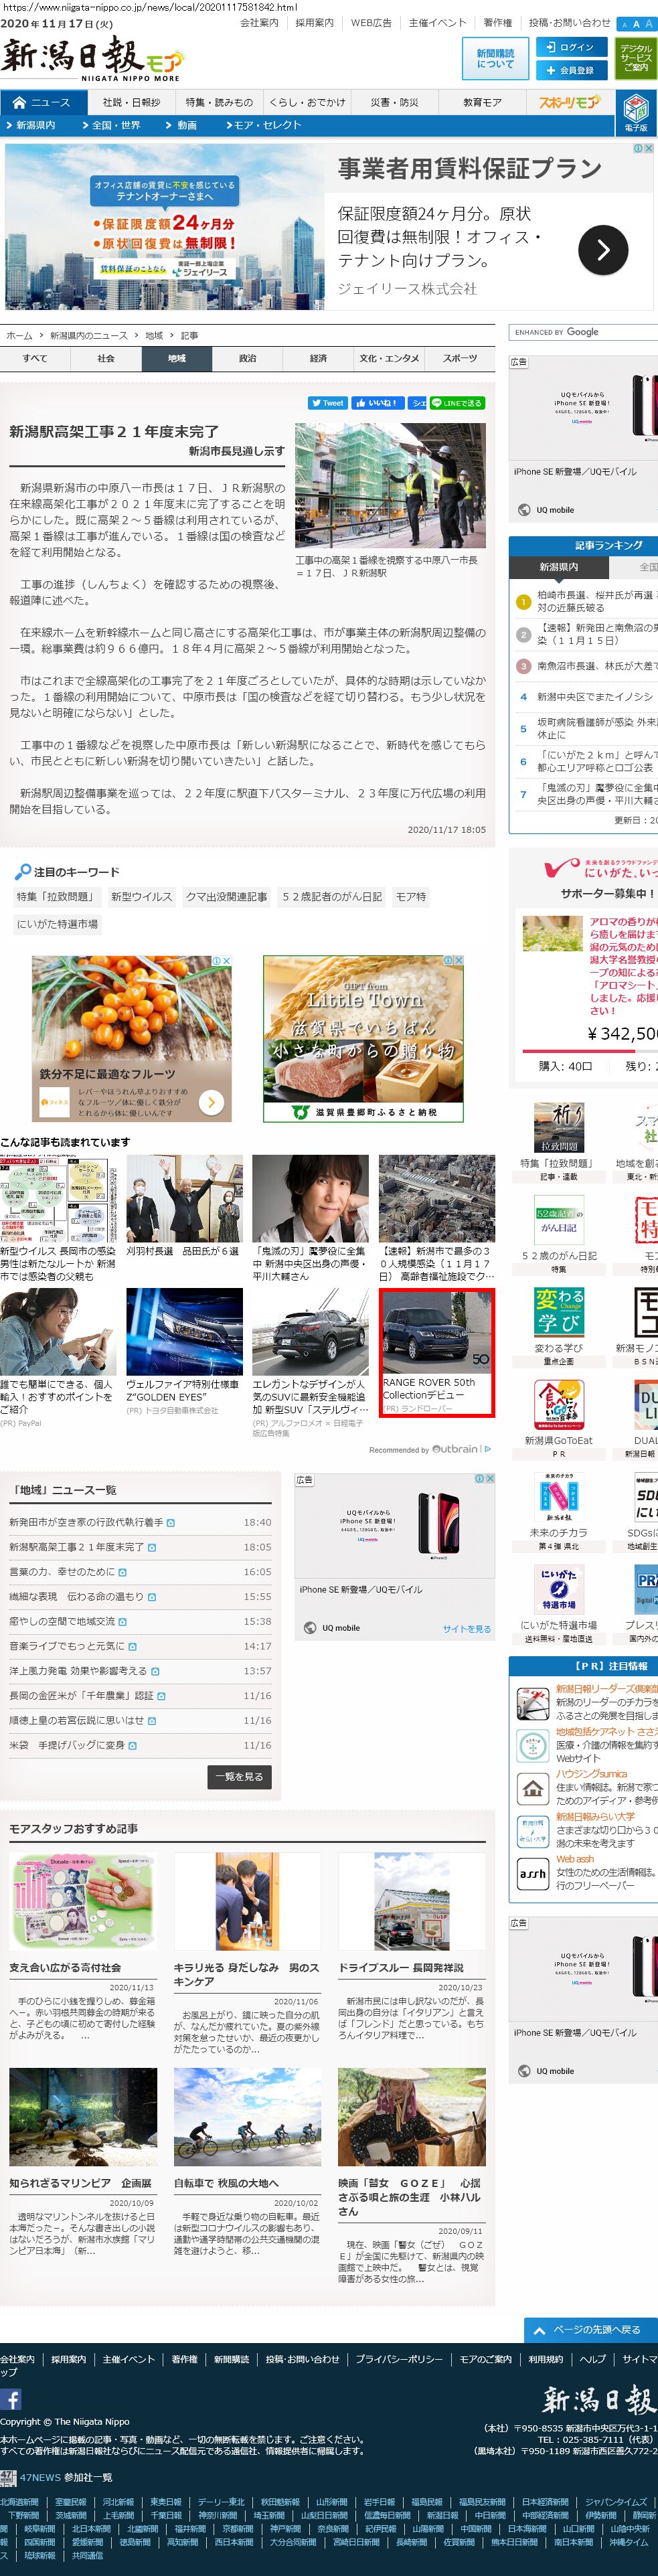Open the 災害・防災 menu item
658x2576 pixels.
tap(393, 102)
